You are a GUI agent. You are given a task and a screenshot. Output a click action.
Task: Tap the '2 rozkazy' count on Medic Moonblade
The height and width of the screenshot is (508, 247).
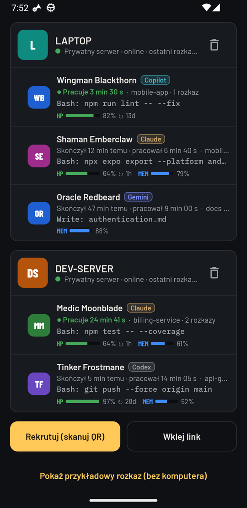pyautogui.click(x=200, y=320)
